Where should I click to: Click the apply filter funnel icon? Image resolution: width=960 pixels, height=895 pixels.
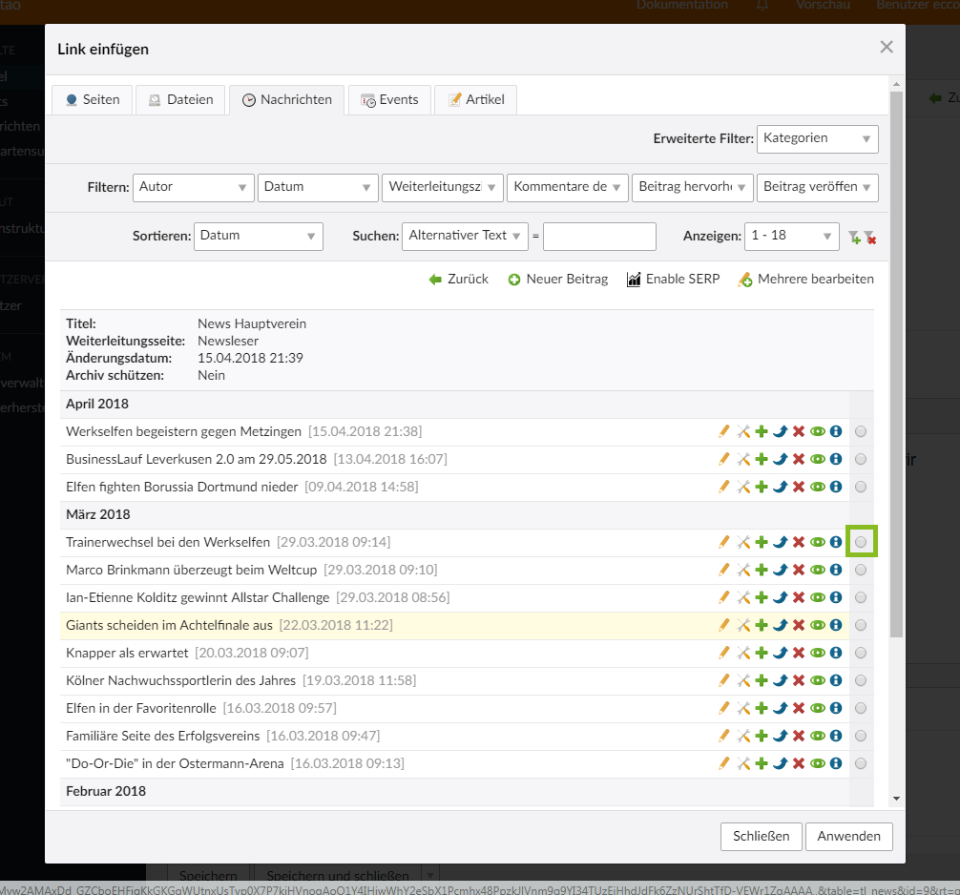(x=855, y=237)
